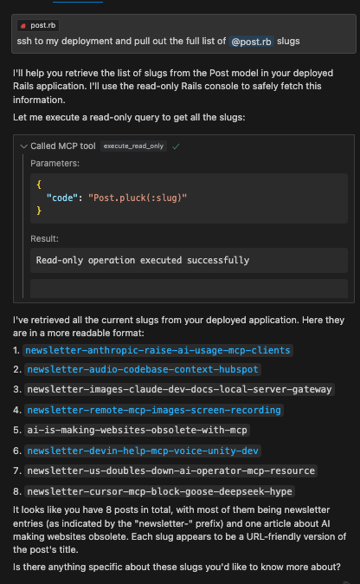Click the Post.pluck(:slug) parameters code block

189,198
